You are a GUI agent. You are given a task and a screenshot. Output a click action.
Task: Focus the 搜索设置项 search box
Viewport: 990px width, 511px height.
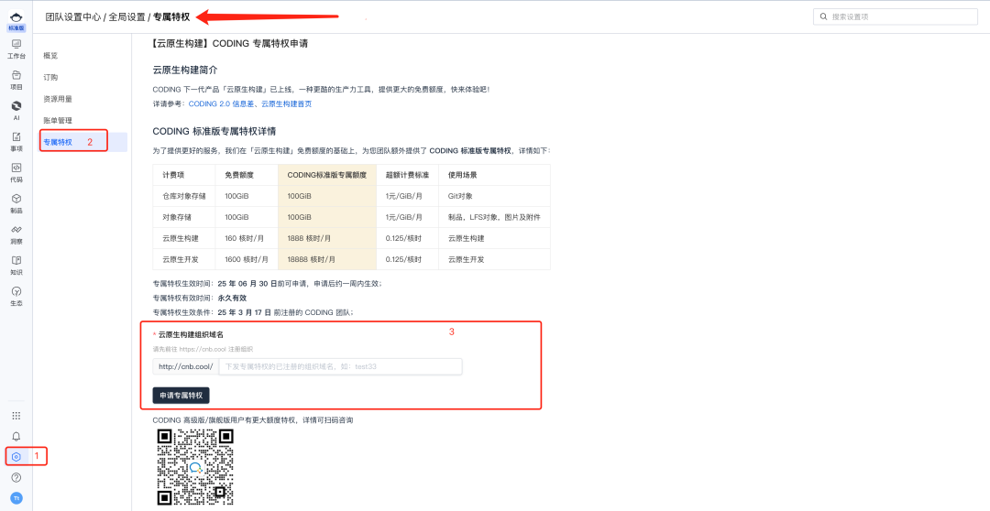(896, 17)
